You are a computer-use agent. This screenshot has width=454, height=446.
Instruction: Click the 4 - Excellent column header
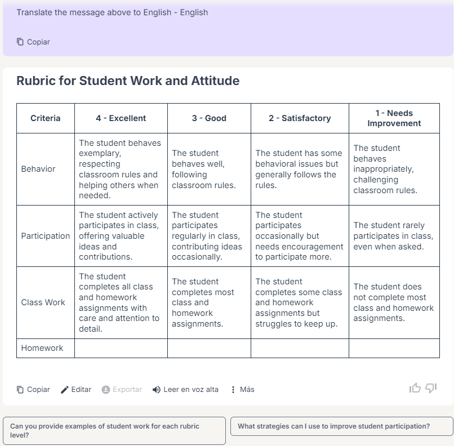(121, 118)
